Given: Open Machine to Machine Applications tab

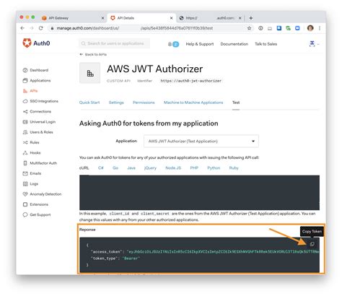Looking at the screenshot, I should pyautogui.click(x=193, y=103).
